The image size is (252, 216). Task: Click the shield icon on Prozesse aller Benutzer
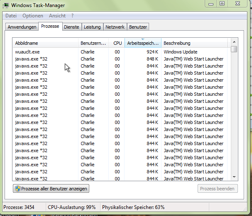pos(18,189)
